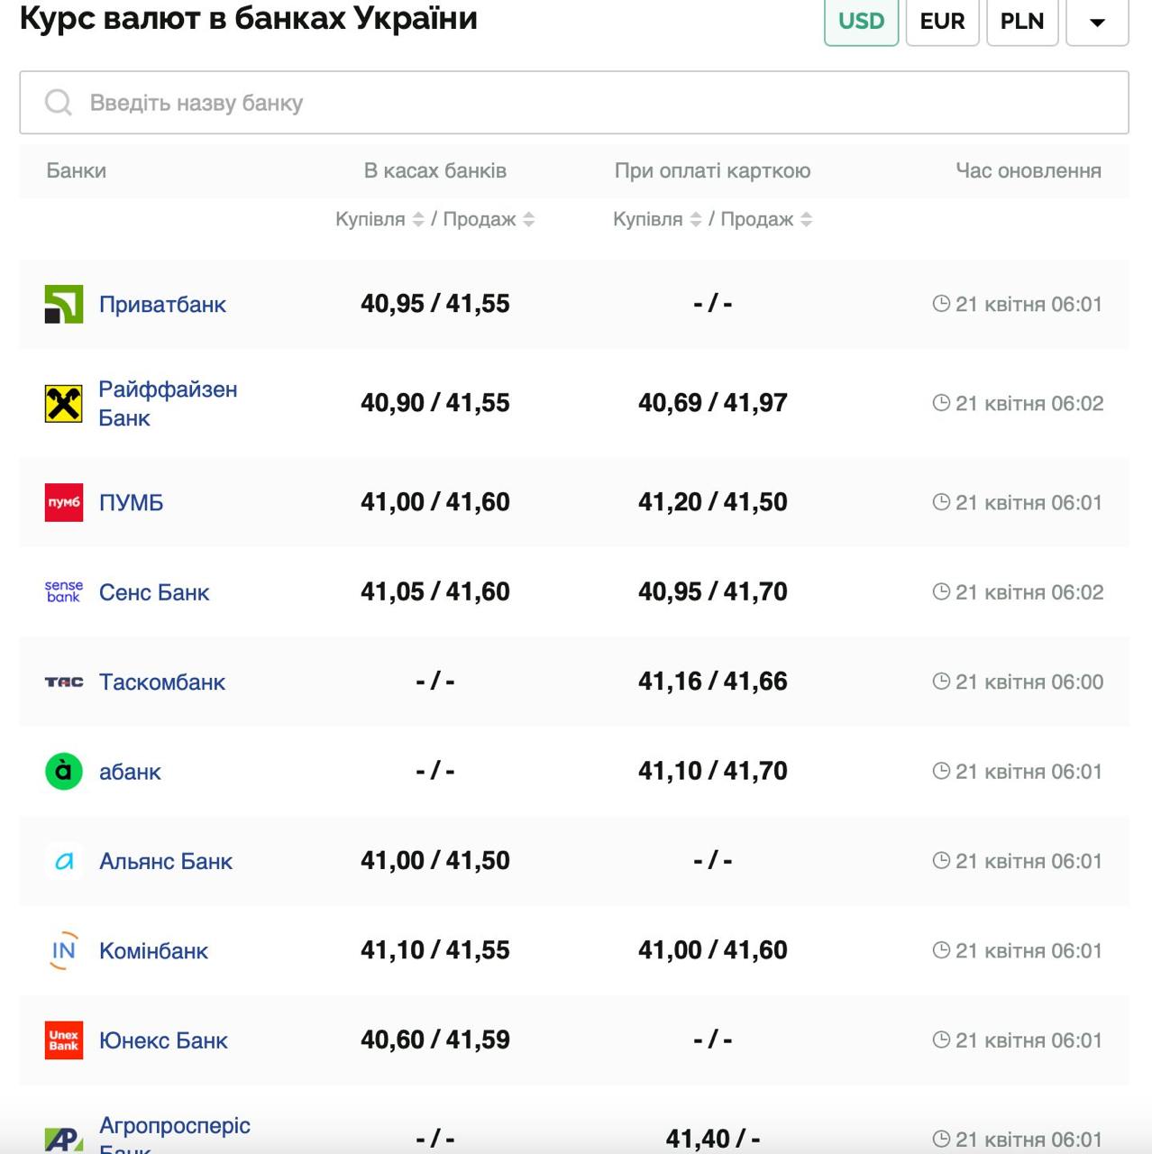Switch to the EUR currency tab
Image resolution: width=1152 pixels, height=1154 pixels.
[x=942, y=21]
